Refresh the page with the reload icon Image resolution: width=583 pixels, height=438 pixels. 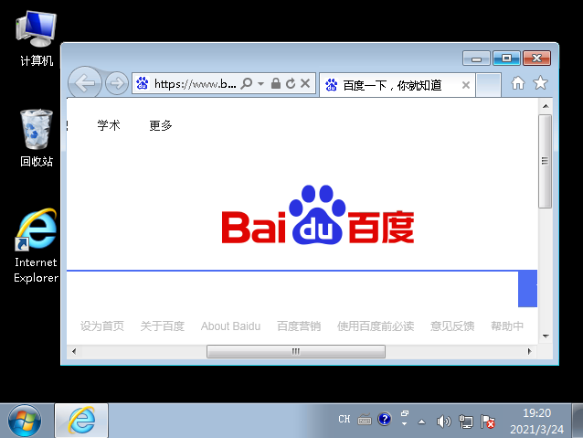(291, 83)
